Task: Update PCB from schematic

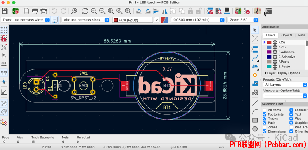Action: [238, 11]
